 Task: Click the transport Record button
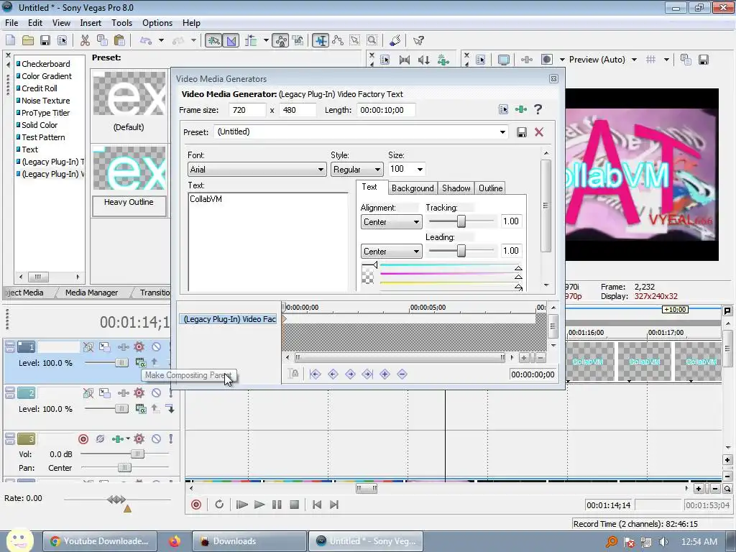(x=196, y=505)
